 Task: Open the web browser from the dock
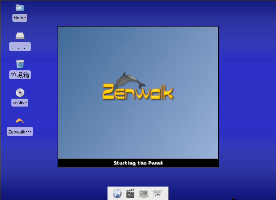pos(117,193)
